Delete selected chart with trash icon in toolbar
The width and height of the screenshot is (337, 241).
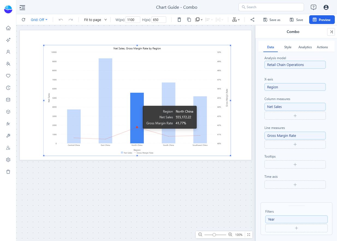click(179, 20)
